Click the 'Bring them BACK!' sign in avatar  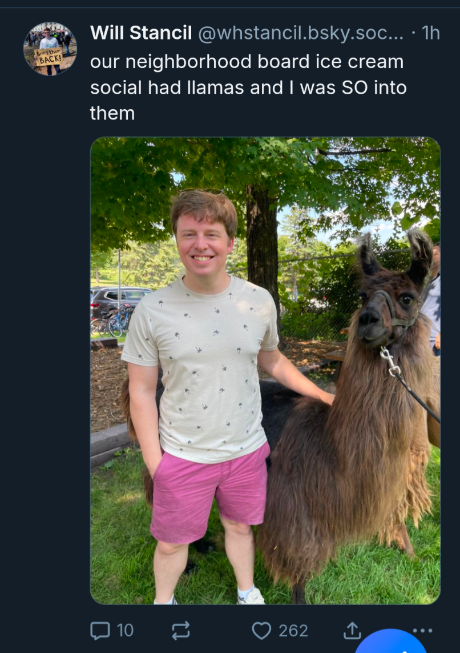pos(49,57)
